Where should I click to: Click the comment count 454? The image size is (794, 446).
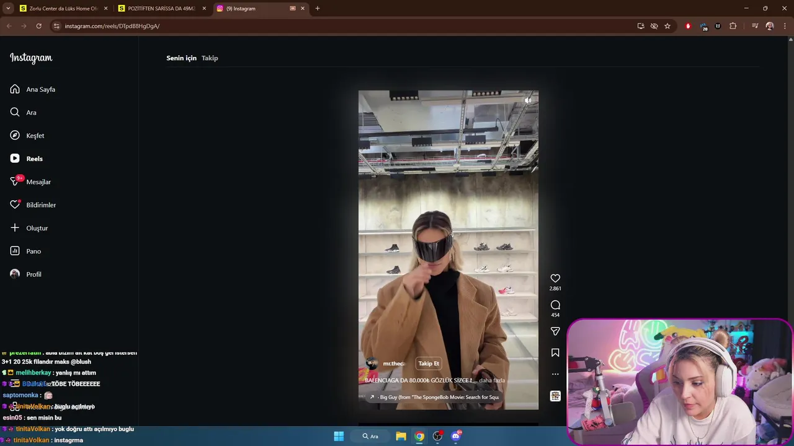555,315
